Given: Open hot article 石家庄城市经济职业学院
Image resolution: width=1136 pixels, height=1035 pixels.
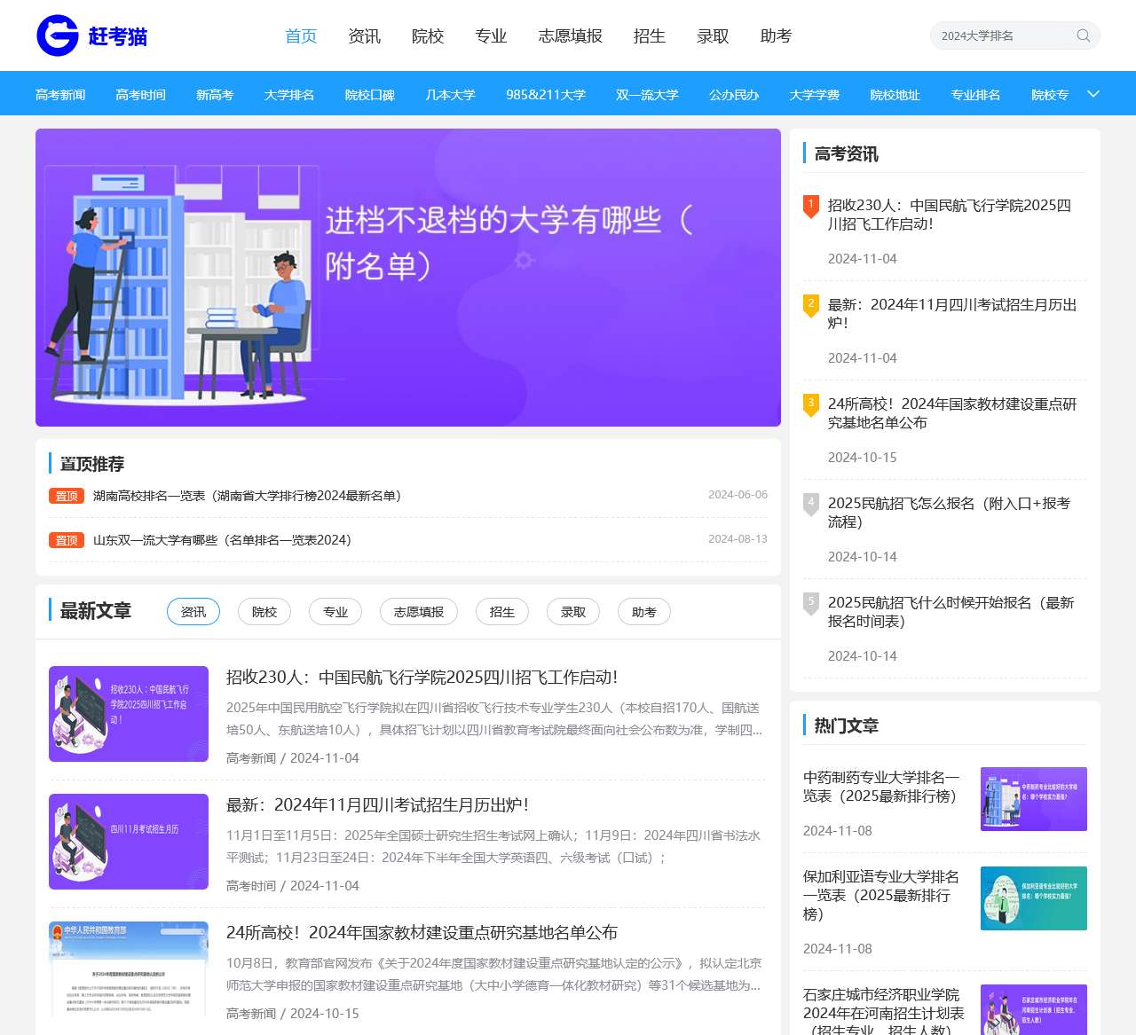Looking at the screenshot, I should 884,1012.
